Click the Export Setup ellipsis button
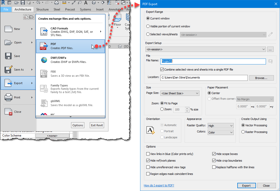Screen dimensions: 280x191 pos(270,49)
